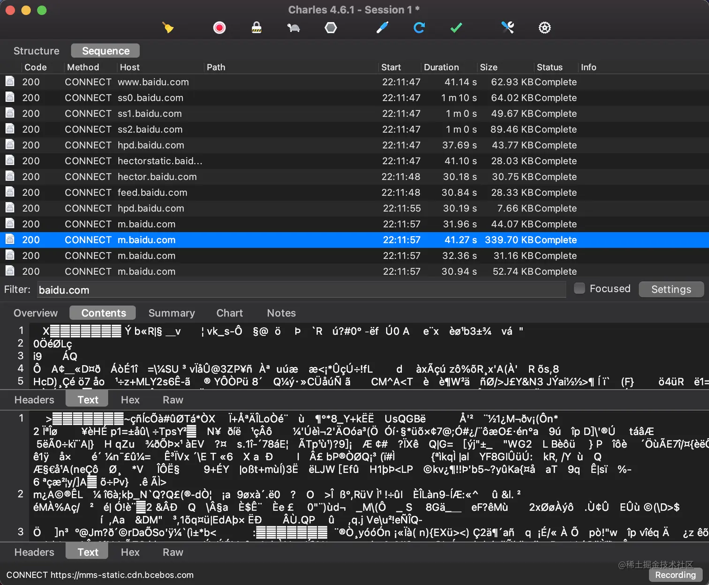
Task: Select the ss0.baidu.com request row
Action: [x=354, y=97]
